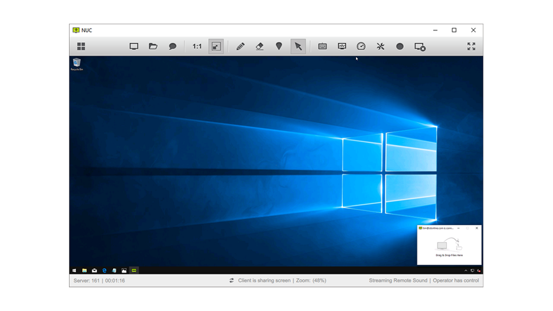
Task: Click the Drag & Drop Files Here area
Action: tap(449, 248)
